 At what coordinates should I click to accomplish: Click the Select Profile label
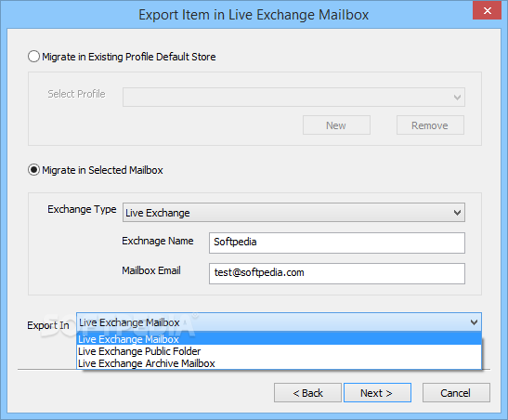(x=76, y=94)
